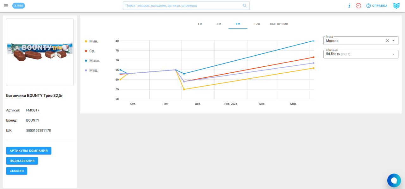
Task: Click the Мед. line's final purple point
Action: tap(313, 63)
